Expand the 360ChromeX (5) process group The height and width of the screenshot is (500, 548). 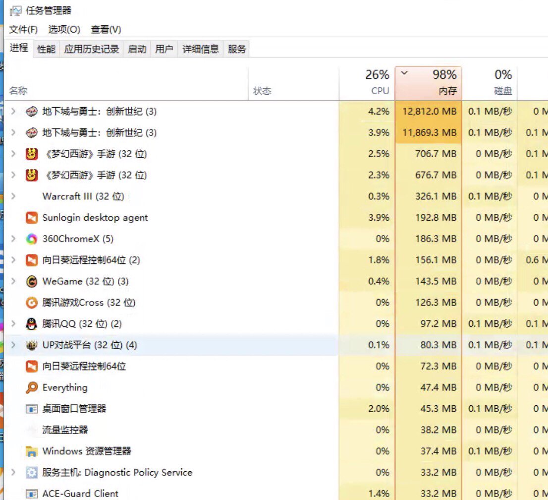click(13, 239)
